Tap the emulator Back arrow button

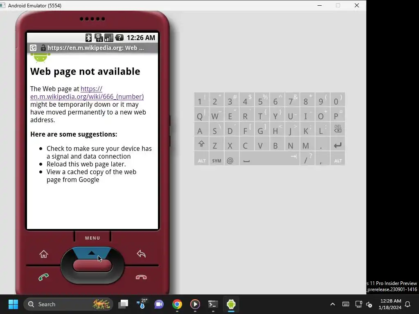(x=141, y=253)
